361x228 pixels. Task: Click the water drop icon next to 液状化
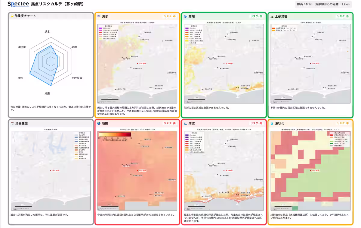(272, 123)
